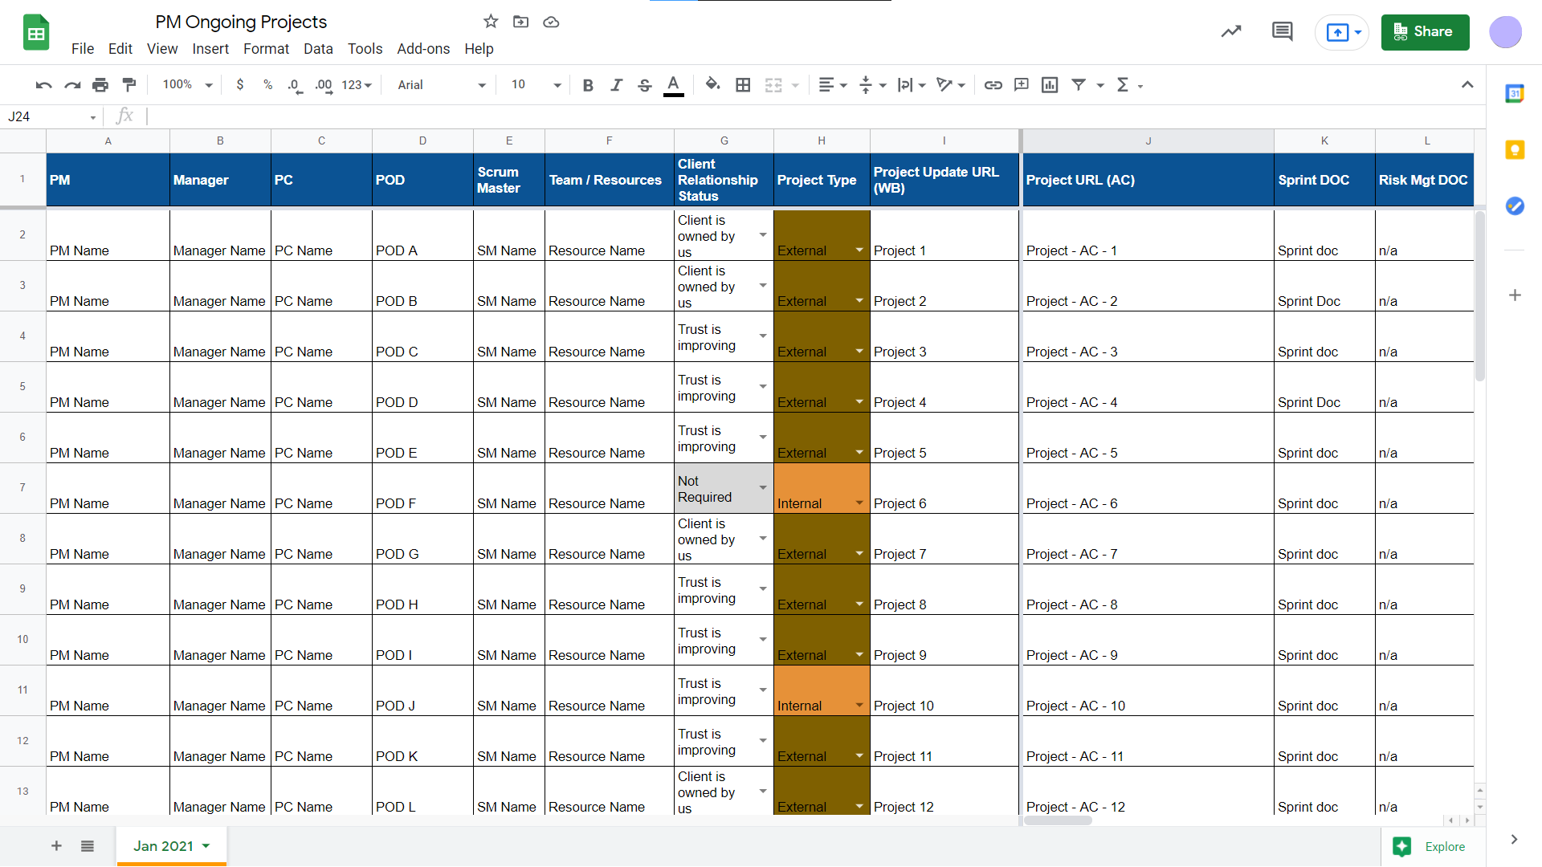The height and width of the screenshot is (867, 1542).
Task: Toggle strikethrough formatting
Action: [645, 84]
